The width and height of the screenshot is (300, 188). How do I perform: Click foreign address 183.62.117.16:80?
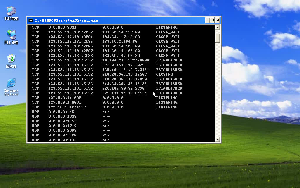tap(121, 37)
